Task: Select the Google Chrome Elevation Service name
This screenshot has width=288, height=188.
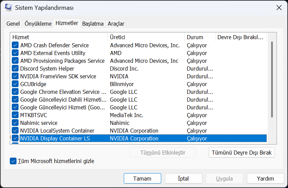Action: click(x=63, y=92)
